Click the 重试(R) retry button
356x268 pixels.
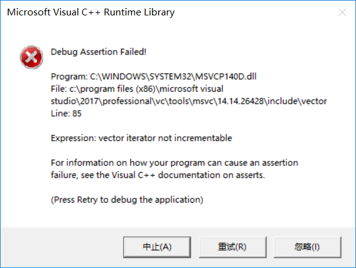tap(233, 247)
